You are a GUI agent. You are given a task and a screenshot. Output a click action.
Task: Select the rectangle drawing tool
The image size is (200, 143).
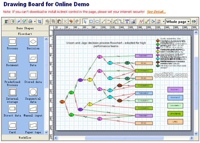click(x=91, y=21)
